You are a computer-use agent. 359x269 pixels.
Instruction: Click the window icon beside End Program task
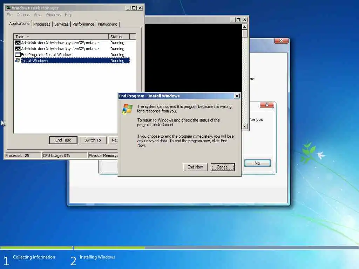pos(18,55)
